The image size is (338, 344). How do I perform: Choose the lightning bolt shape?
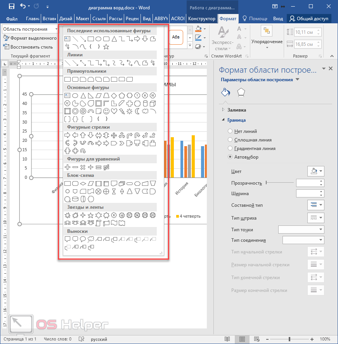point(122,111)
